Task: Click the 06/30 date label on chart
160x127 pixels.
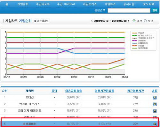Action: [125, 77]
